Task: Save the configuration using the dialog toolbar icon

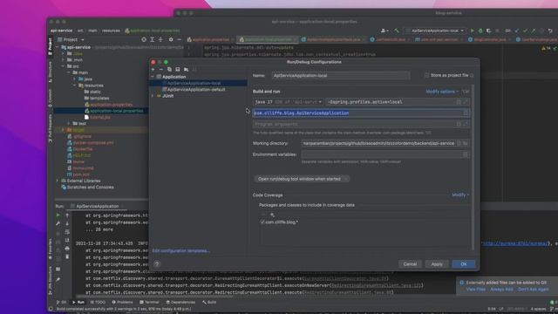Action: [x=178, y=70]
